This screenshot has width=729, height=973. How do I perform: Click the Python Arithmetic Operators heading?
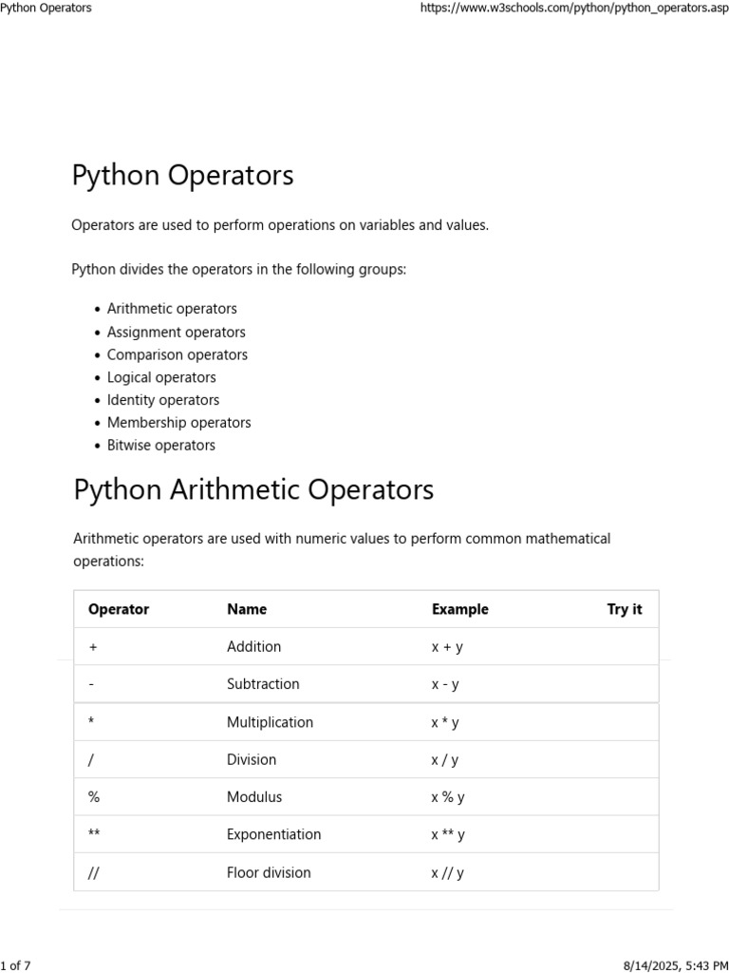pos(253,490)
